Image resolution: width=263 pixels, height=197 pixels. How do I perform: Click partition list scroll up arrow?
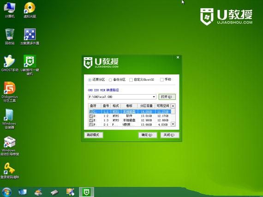click(173, 106)
